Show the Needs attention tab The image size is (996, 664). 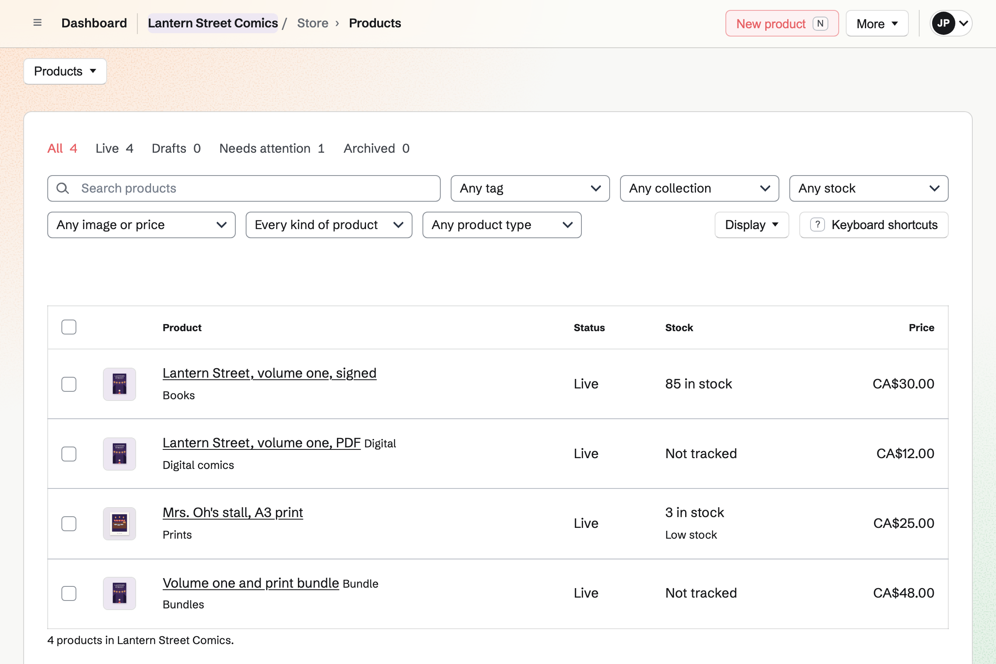pos(272,148)
